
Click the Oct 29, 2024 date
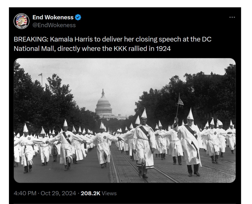pyautogui.click(x=58, y=193)
